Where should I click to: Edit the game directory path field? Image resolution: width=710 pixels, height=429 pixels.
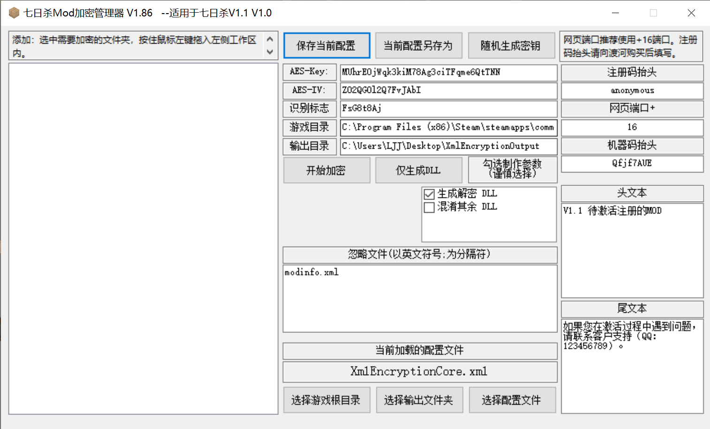pos(449,127)
